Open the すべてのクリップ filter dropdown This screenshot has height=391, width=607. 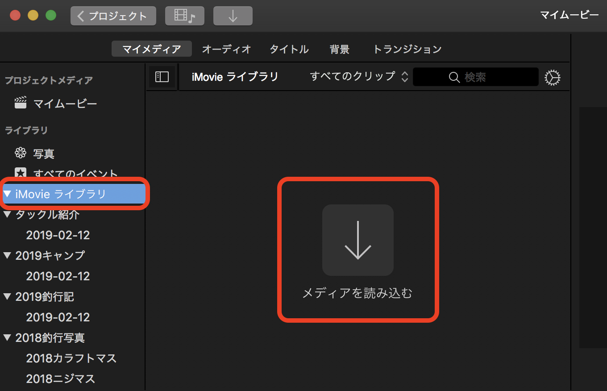point(359,76)
